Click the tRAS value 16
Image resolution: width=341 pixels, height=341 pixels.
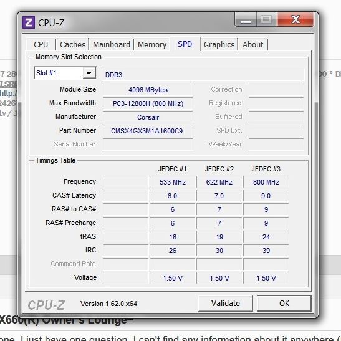[x=173, y=237]
